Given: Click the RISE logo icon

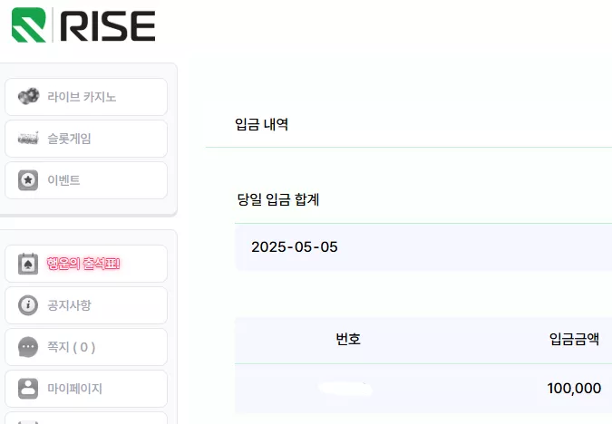Looking at the screenshot, I should pyautogui.click(x=29, y=25).
